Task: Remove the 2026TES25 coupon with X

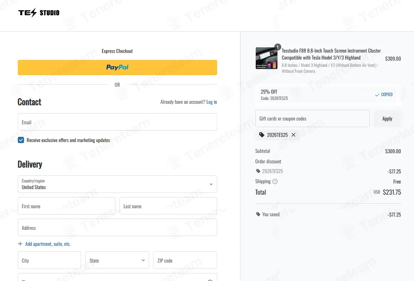Action: pos(293,135)
